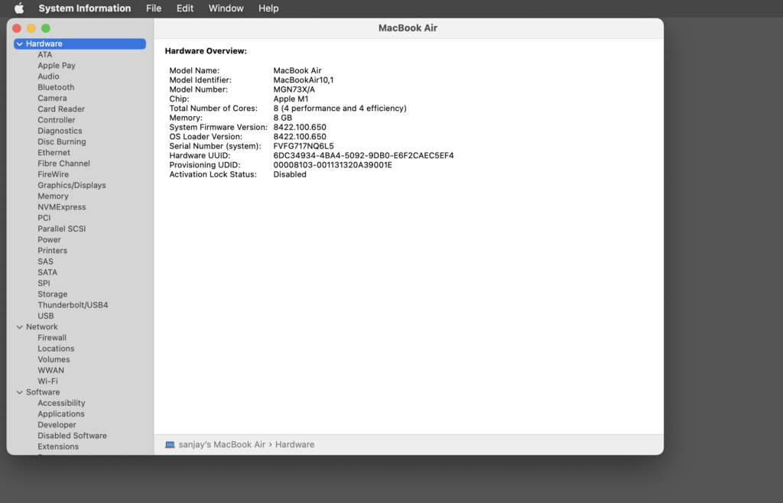This screenshot has height=503, width=783.
Task: Show Wi-Fi network details
Action: [48, 381]
